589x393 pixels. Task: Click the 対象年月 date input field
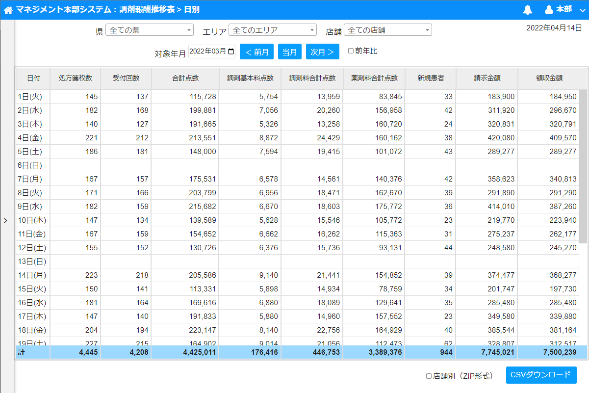[208, 52]
